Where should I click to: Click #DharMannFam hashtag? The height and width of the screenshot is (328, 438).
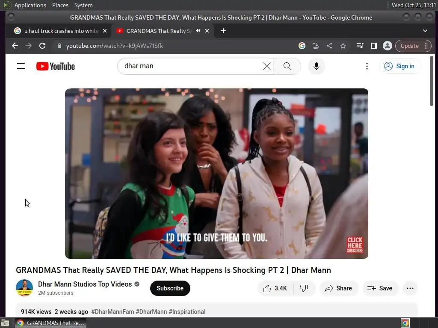[x=112, y=311]
